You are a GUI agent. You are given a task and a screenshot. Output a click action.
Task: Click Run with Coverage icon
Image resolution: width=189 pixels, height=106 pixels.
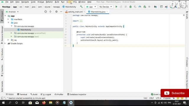tap(135, 7)
